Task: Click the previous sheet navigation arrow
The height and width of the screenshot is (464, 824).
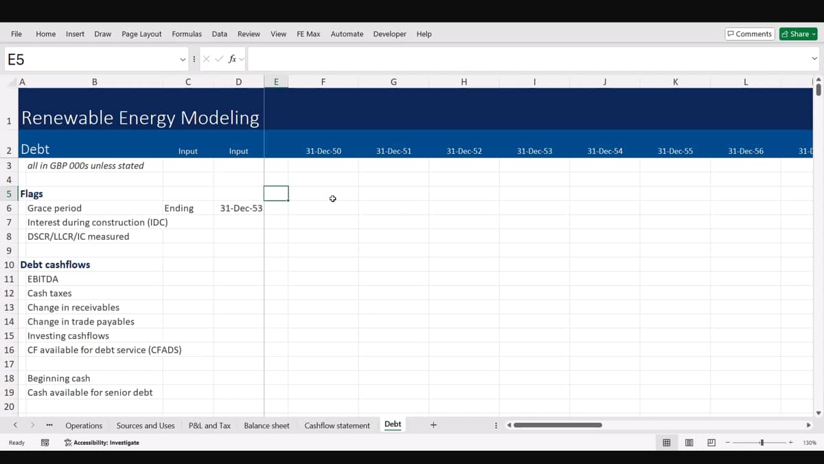Action: click(15, 426)
